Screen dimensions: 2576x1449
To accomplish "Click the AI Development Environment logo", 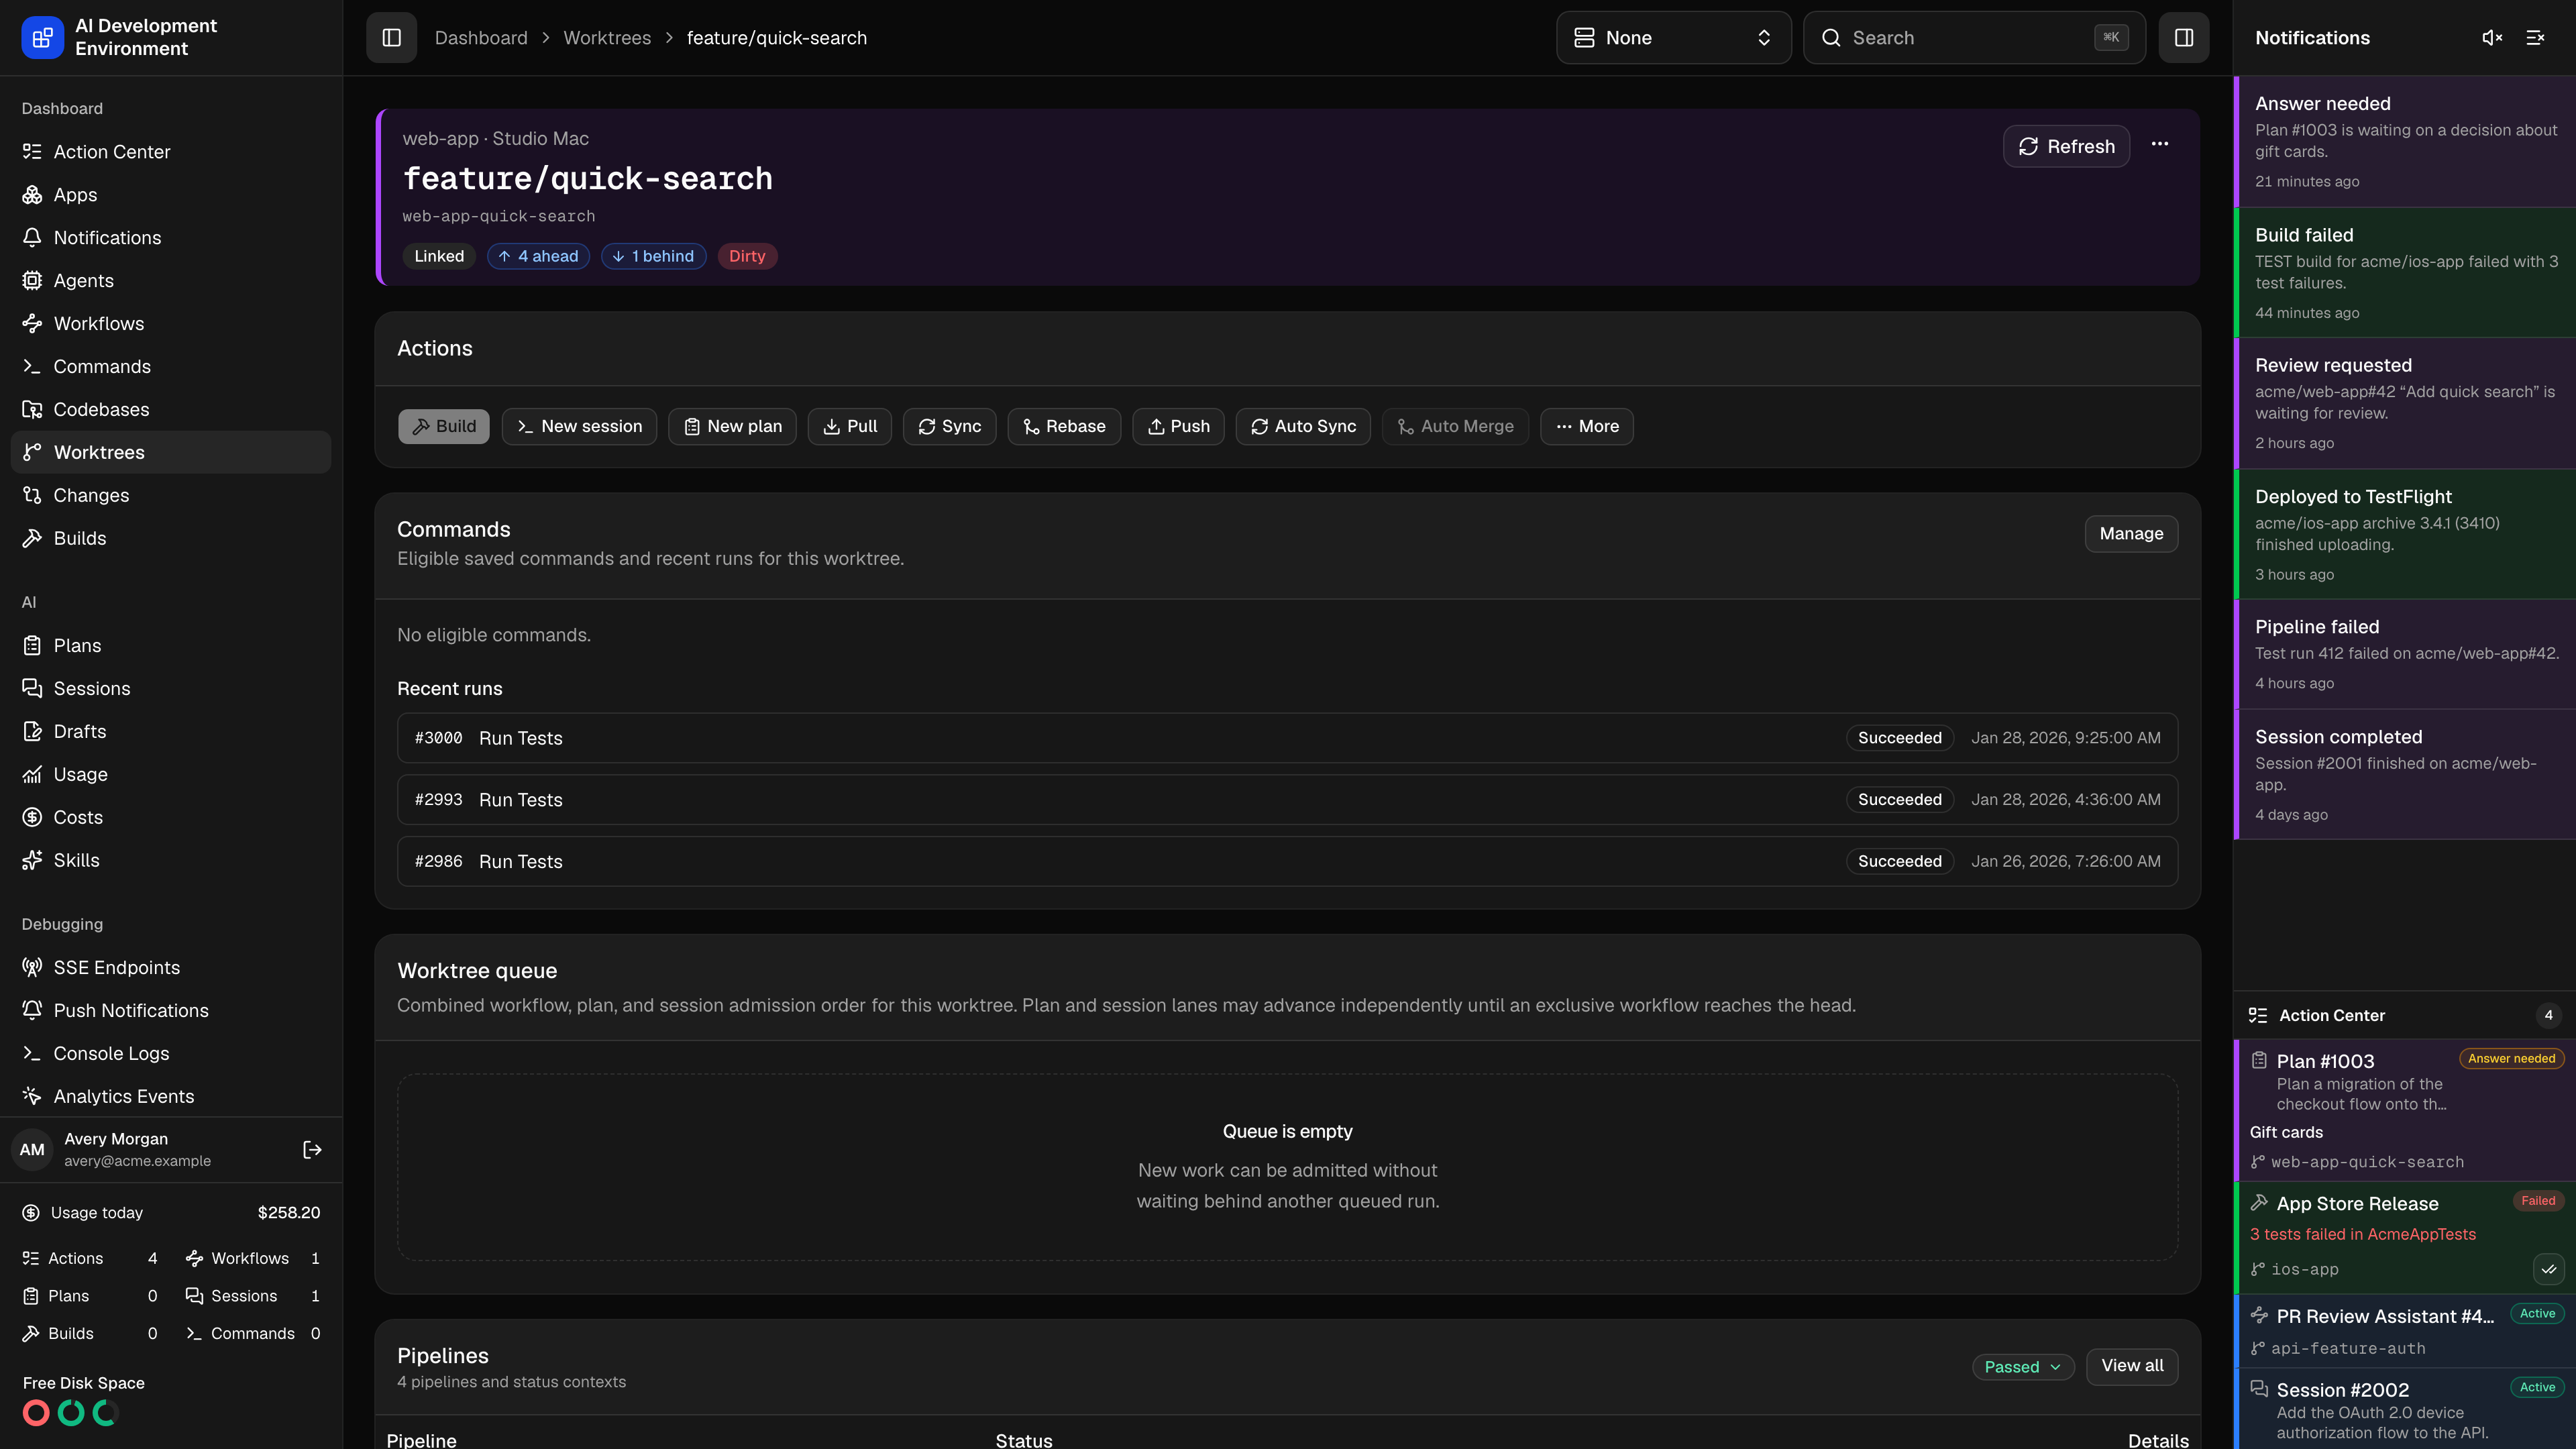I will point(42,38).
